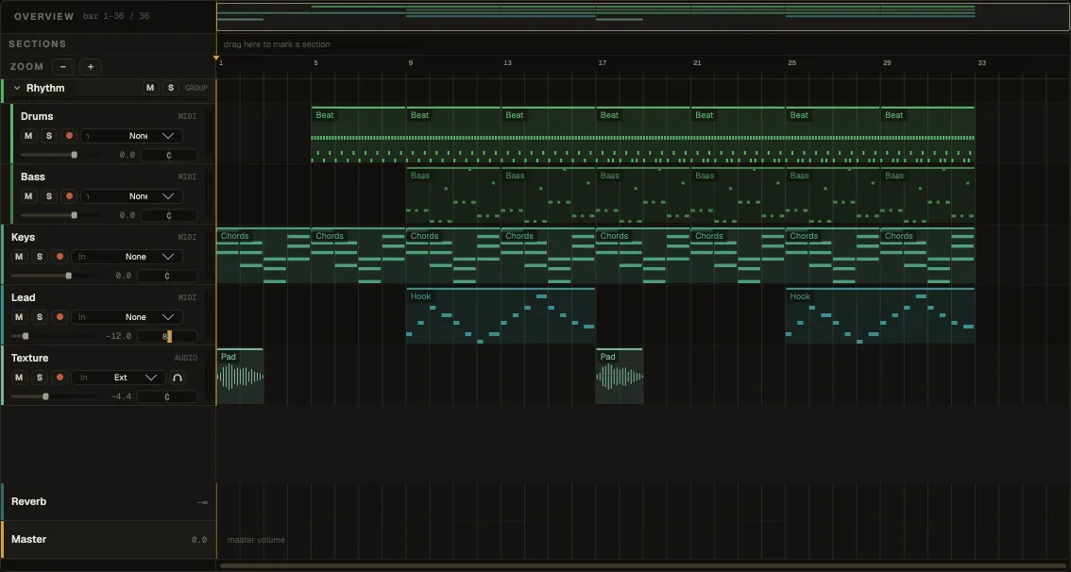This screenshot has width=1071, height=572.
Task: Solo the Bass track
Action: click(x=48, y=196)
